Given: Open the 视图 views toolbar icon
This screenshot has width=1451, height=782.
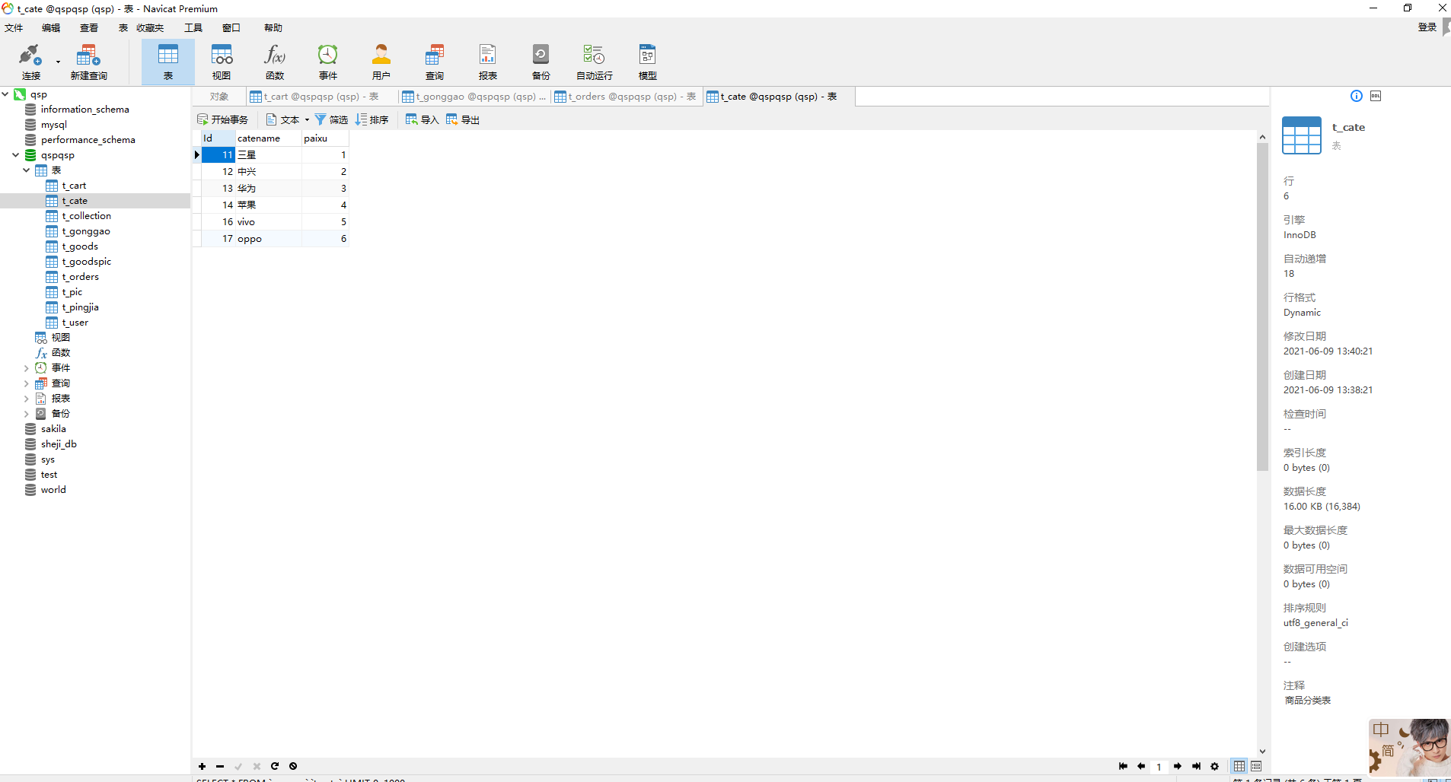Looking at the screenshot, I should click(x=222, y=62).
